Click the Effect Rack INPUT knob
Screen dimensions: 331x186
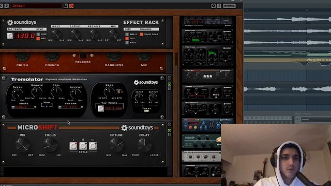56,34
